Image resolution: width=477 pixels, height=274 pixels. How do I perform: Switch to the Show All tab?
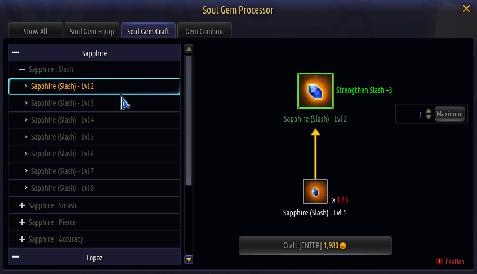click(x=35, y=32)
